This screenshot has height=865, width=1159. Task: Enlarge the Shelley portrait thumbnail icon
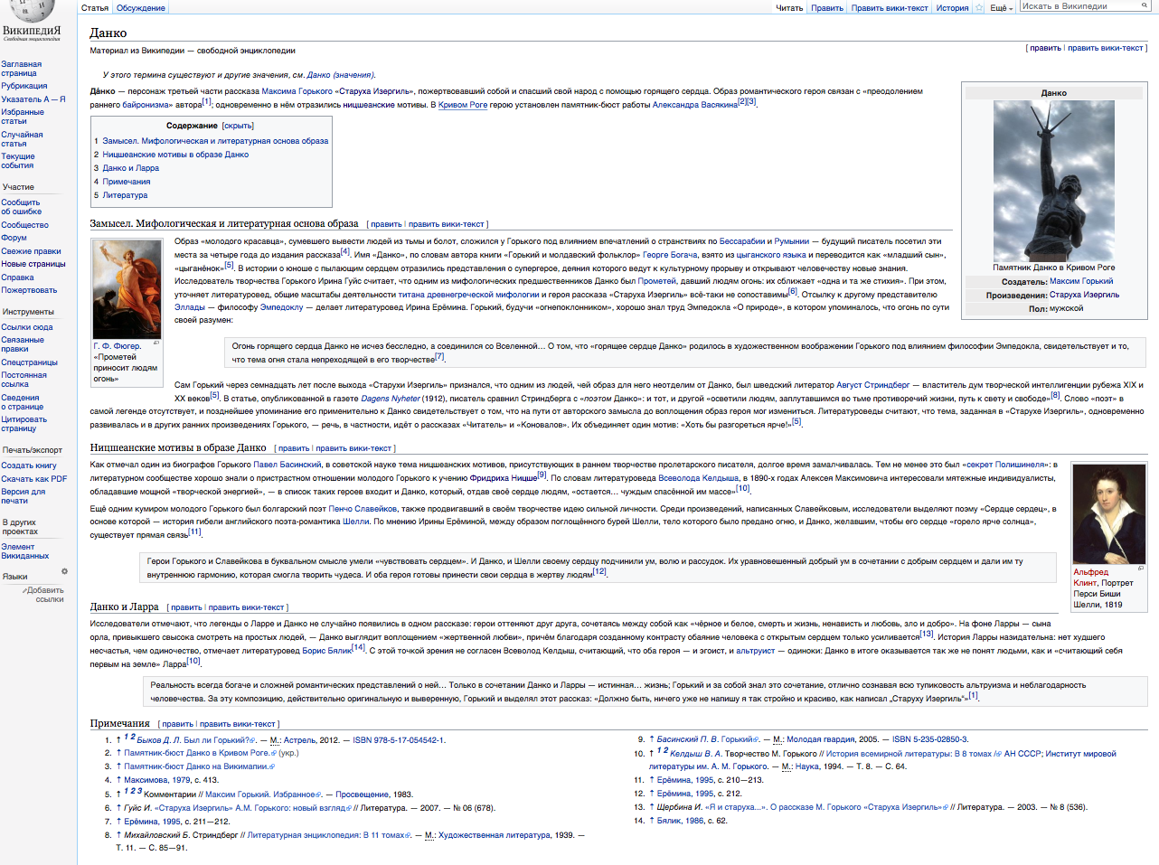coord(1141,569)
